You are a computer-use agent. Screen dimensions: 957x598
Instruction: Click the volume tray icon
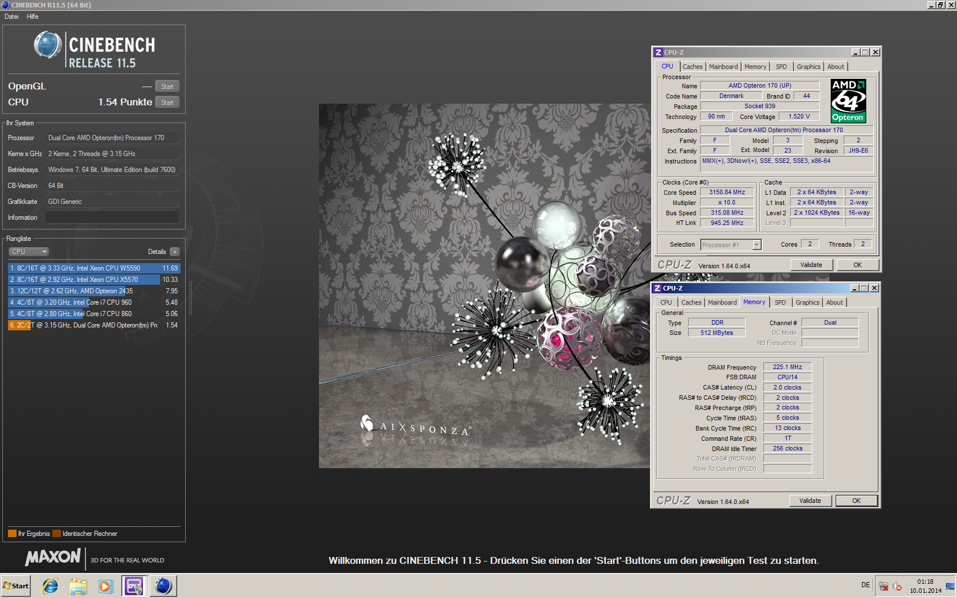pyautogui.click(x=897, y=585)
